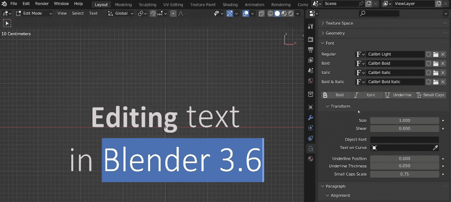Expand the Geometry panel
Screen dimensions: 451x202
pos(336,33)
